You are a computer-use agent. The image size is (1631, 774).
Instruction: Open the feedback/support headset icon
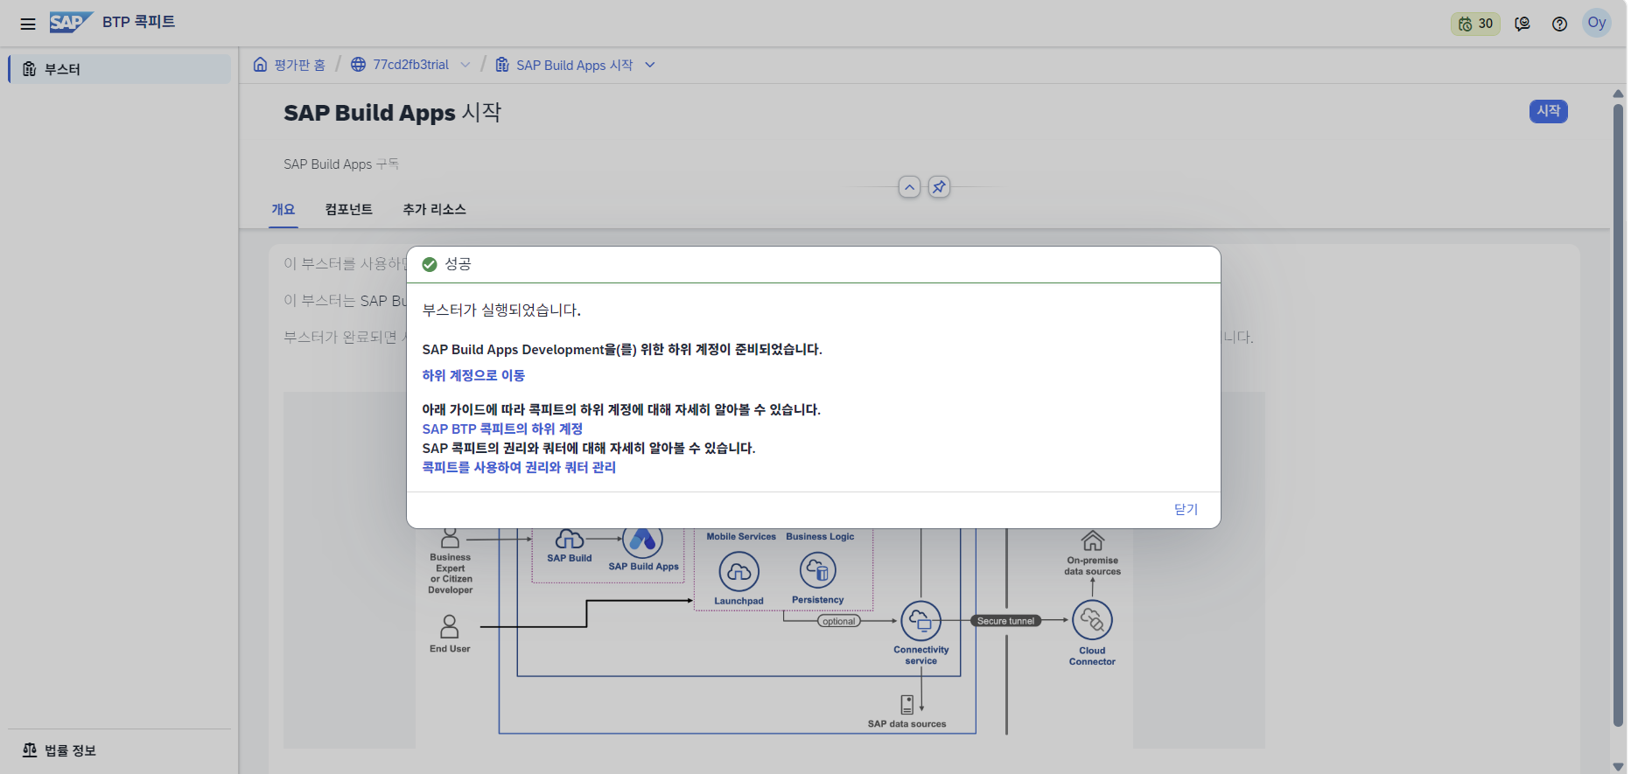tap(1522, 24)
